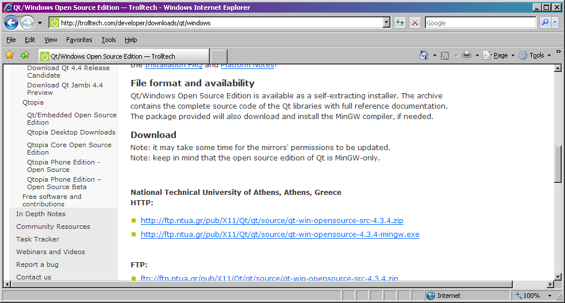565x303 pixels.
Task: Open a new blank tab
Action: 219,56
